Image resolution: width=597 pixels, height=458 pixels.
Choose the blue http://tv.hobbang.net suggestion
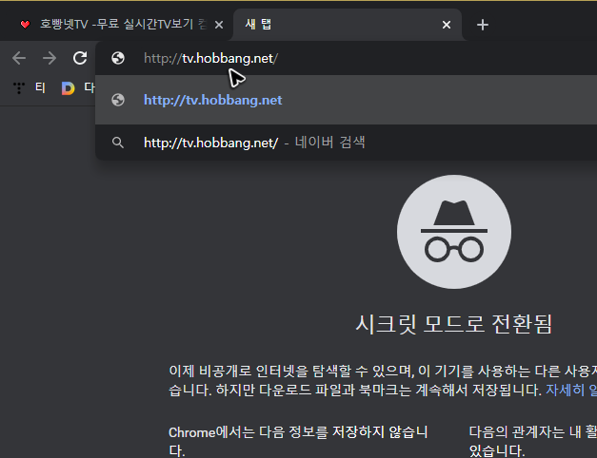pos(346,100)
